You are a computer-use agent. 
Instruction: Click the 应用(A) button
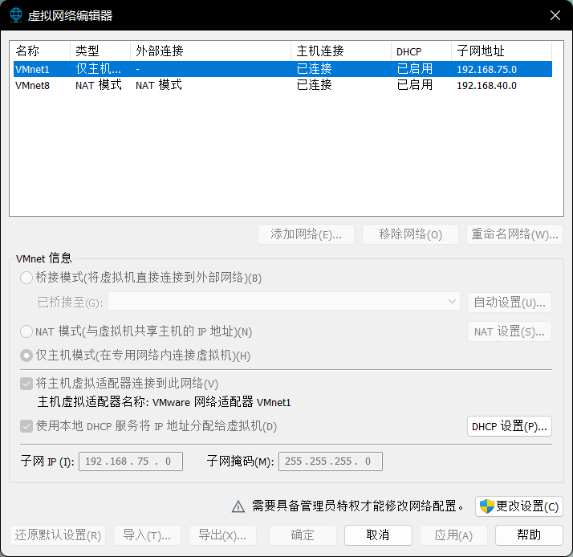tap(453, 535)
